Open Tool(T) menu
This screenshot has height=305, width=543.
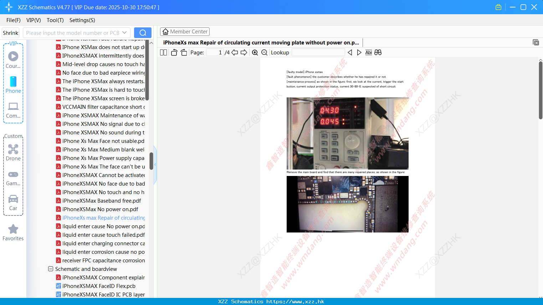click(55, 20)
